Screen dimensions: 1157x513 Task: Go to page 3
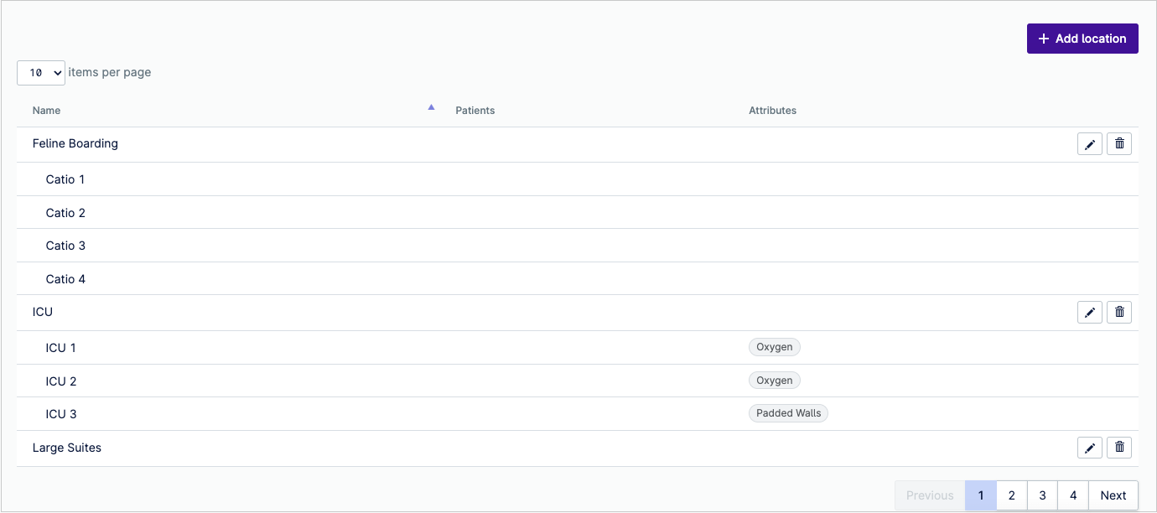tap(1042, 495)
